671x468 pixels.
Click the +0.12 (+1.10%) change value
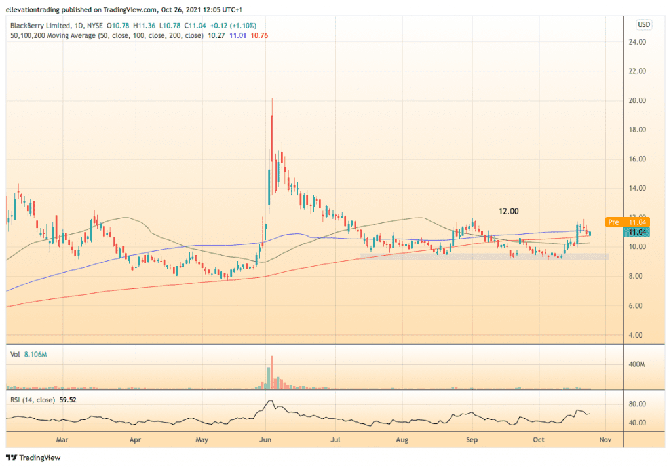233,26
